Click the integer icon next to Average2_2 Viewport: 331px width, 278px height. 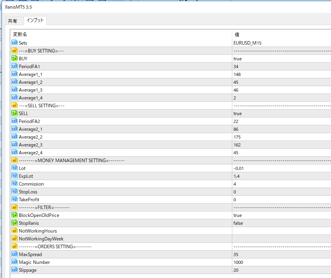(x=14, y=137)
